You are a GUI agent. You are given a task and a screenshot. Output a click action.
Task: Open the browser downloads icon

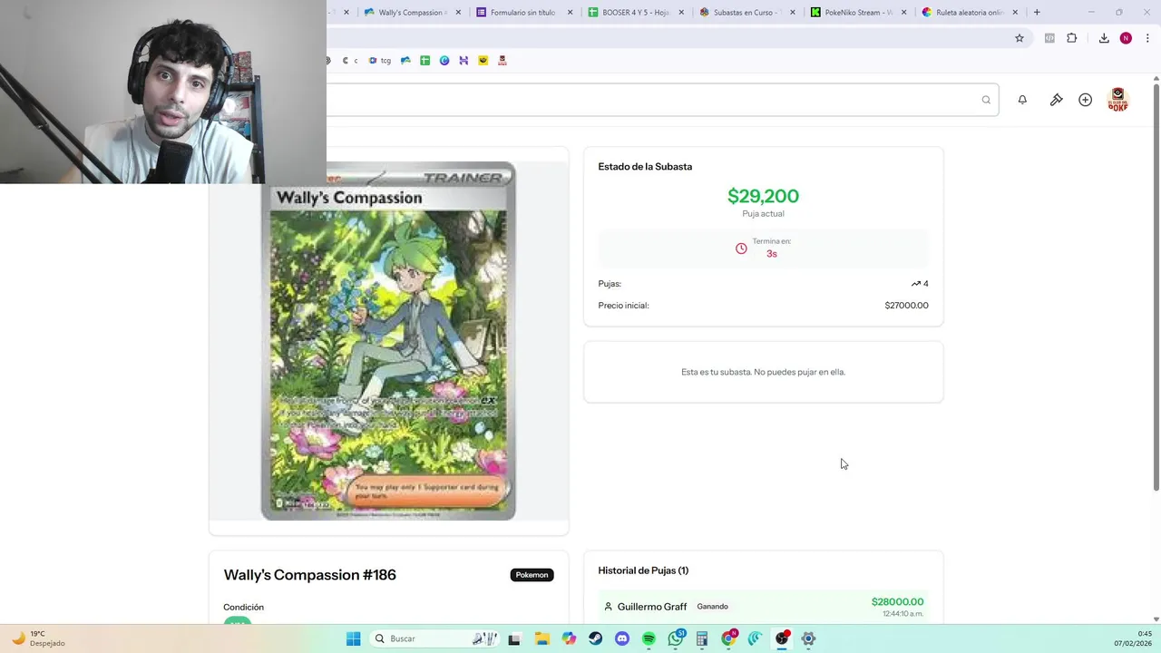pos(1104,38)
